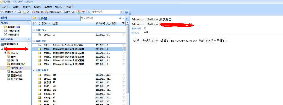
Task: Open the 文件(F) menu
Action: (6, 7)
